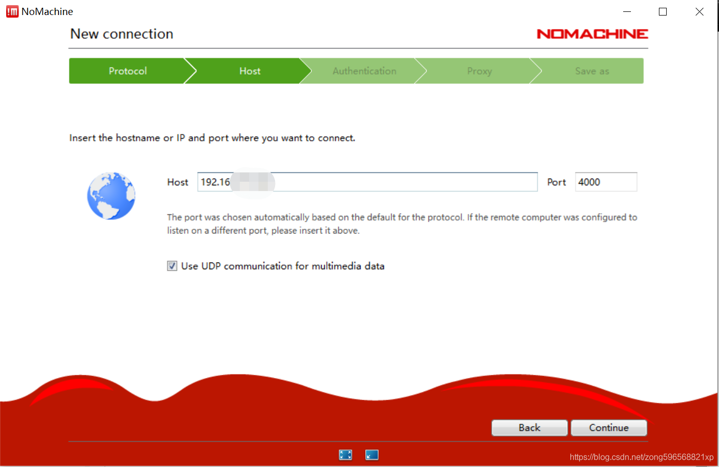Go to the Protocol step

[128, 71]
